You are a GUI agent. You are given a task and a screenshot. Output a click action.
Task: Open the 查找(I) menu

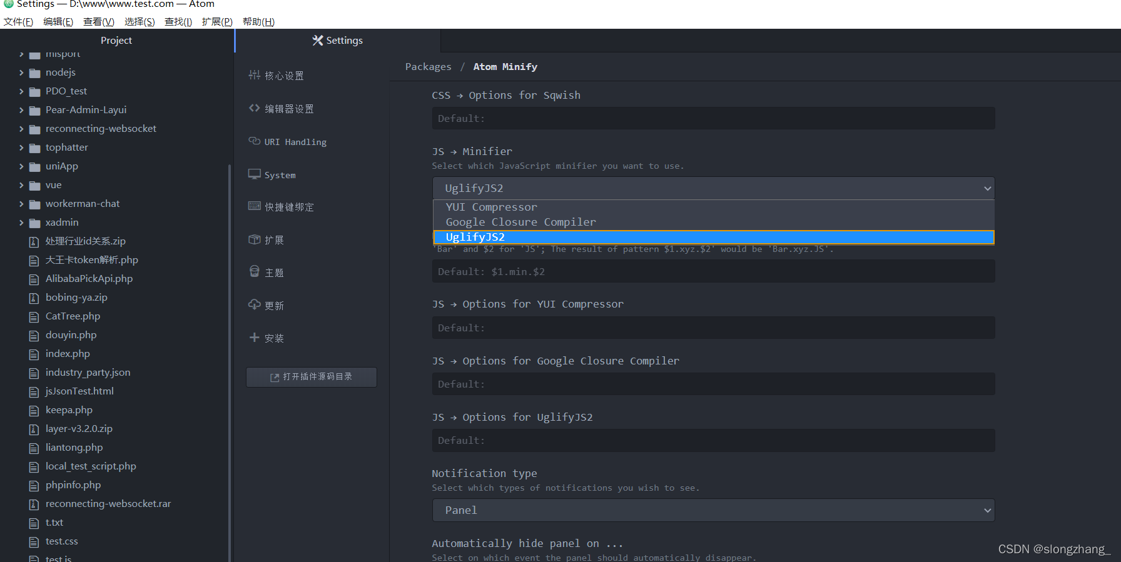[x=178, y=22]
